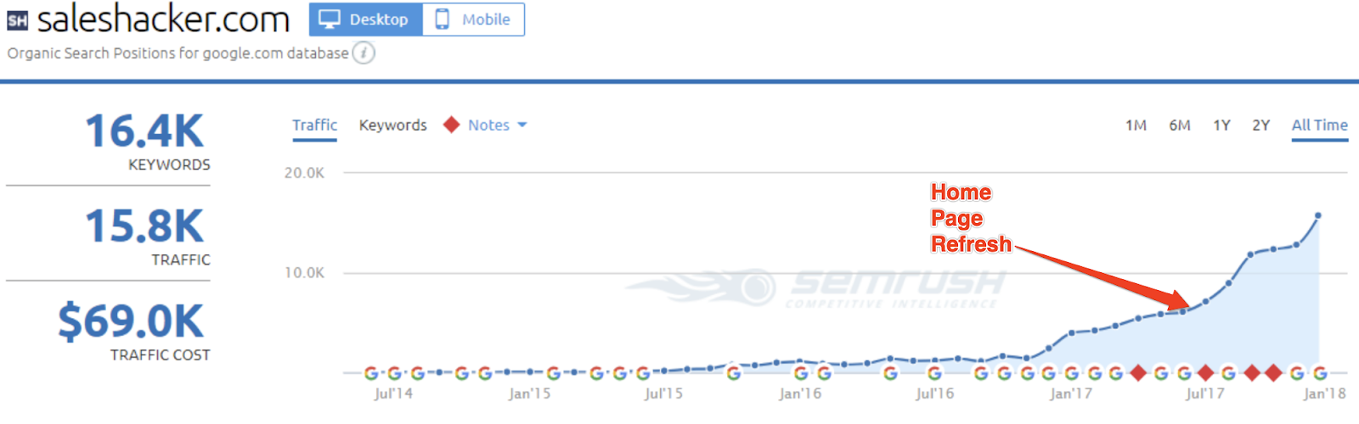This screenshot has width=1359, height=424.
Task: Select the Traffic tab
Action: coord(314,126)
